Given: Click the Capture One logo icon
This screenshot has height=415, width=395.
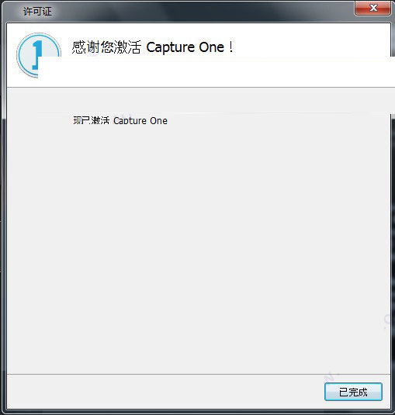Looking at the screenshot, I should point(39,55).
